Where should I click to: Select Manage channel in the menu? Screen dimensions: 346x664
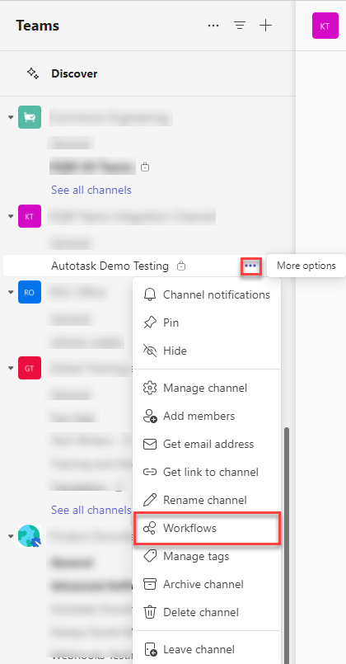207,388
